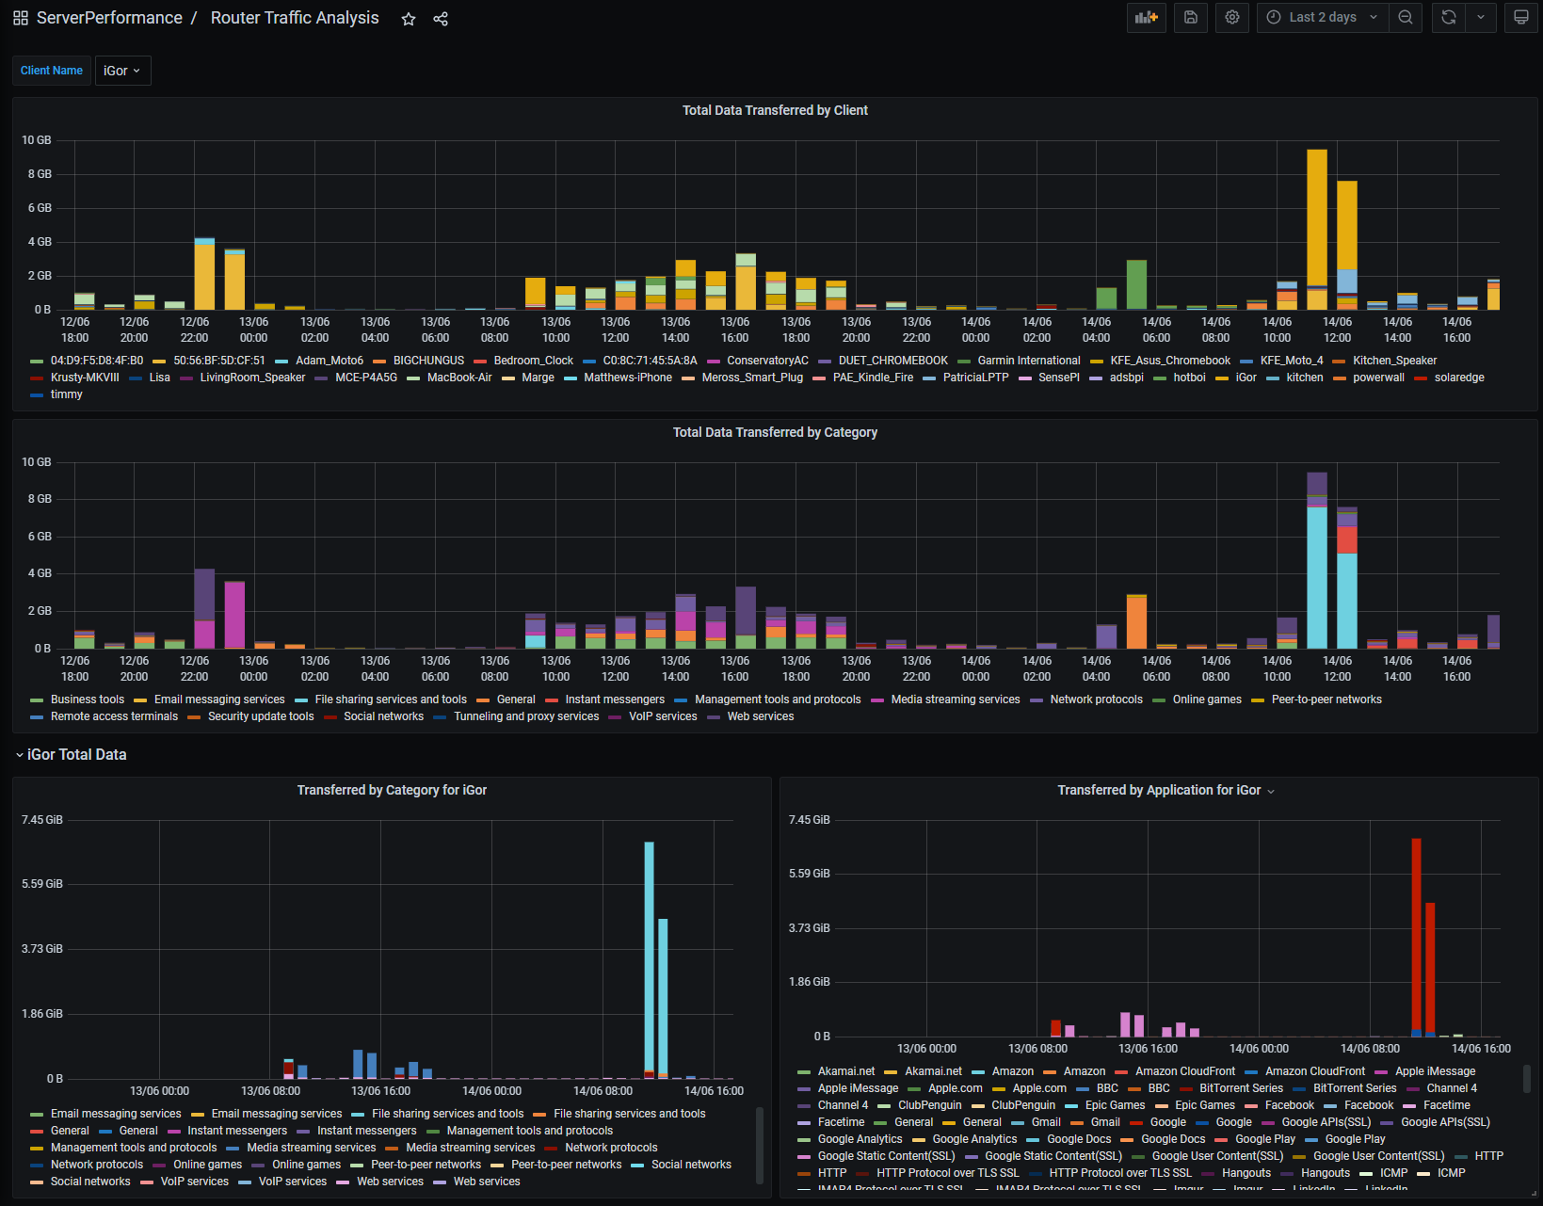Zoom out the time range
Viewport: 1543px width, 1206px height.
(x=1406, y=17)
